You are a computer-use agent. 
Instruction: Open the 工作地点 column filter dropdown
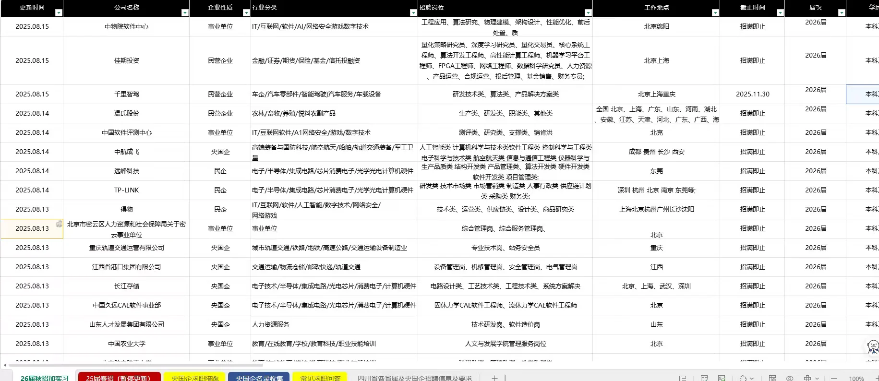click(715, 13)
